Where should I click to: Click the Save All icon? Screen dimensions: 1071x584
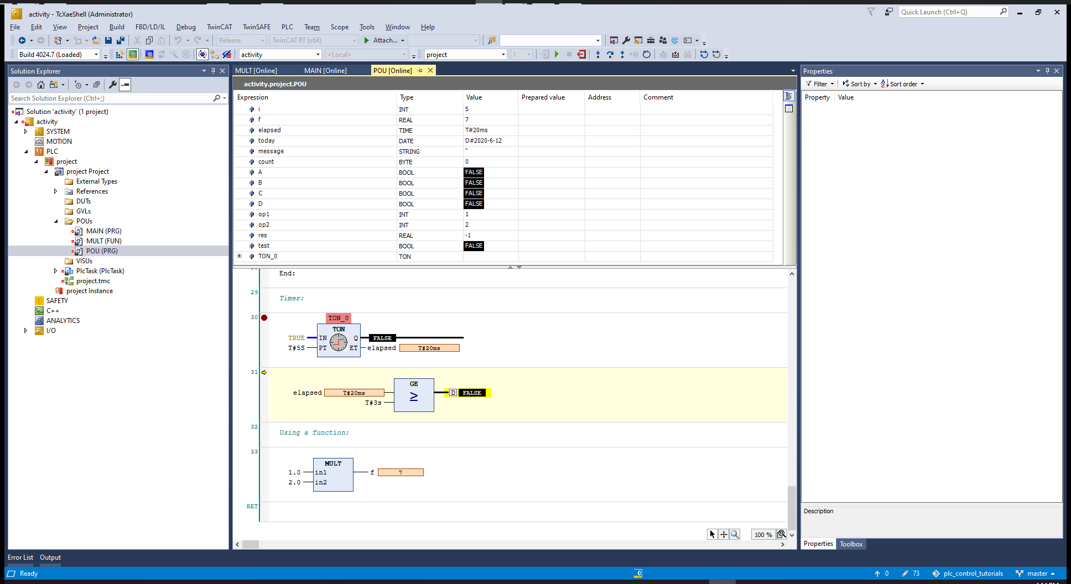121,40
